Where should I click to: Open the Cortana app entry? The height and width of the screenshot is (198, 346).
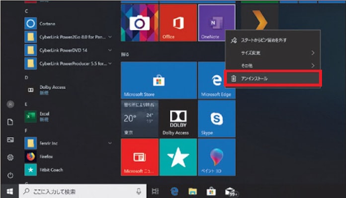(69, 24)
